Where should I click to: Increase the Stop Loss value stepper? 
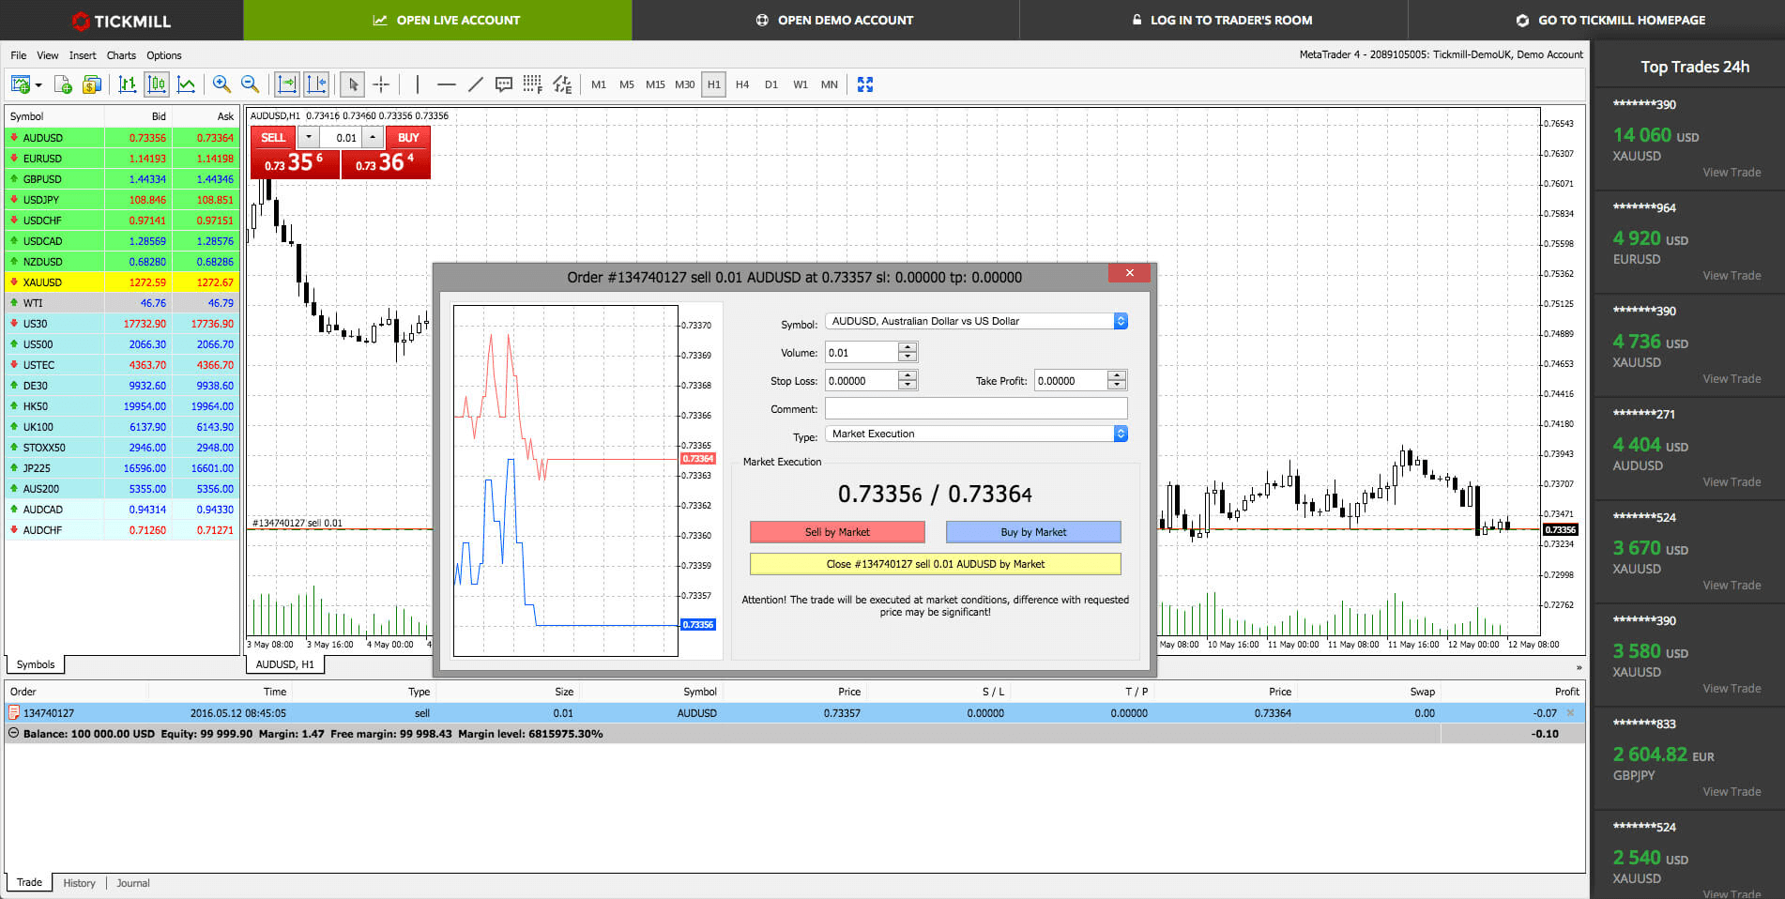pos(907,375)
